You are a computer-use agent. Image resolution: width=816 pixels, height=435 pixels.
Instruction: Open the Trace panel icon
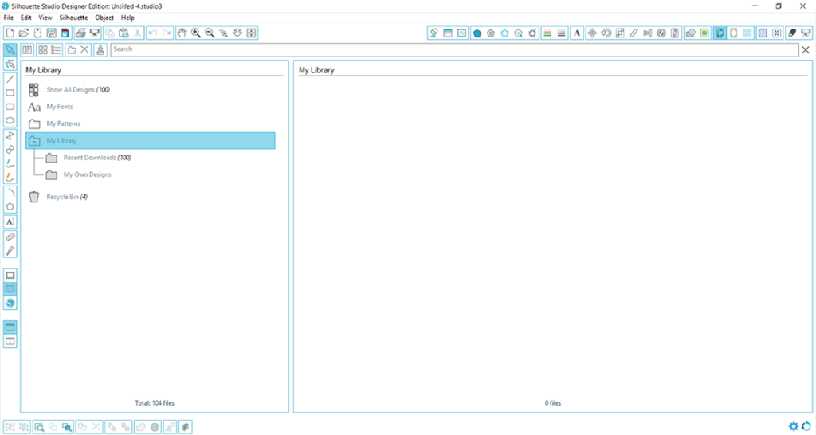pos(704,33)
